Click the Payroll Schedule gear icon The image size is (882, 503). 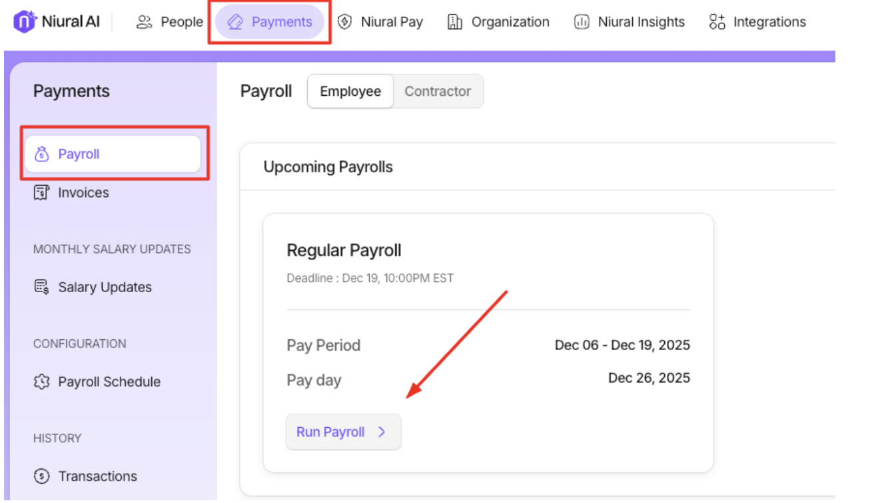point(41,382)
